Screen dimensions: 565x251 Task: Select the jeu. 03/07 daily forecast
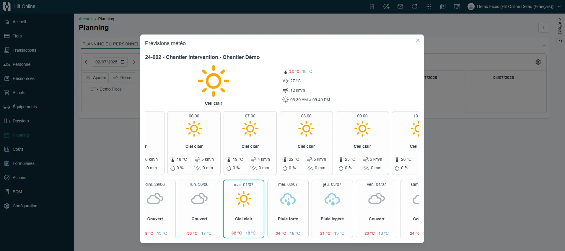click(332, 209)
